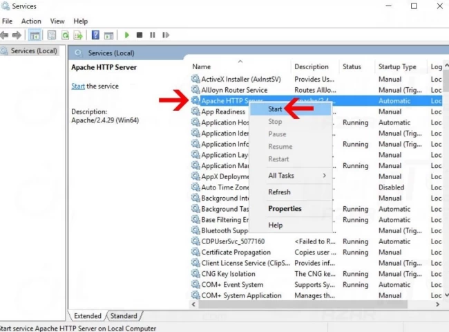Open the Help menu in menu bar

[80, 21]
